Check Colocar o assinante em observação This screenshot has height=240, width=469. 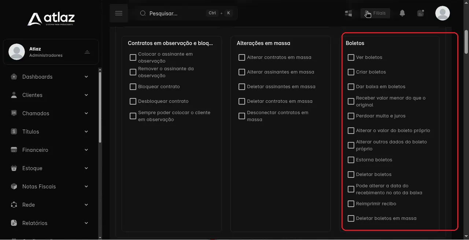pyautogui.click(x=133, y=57)
